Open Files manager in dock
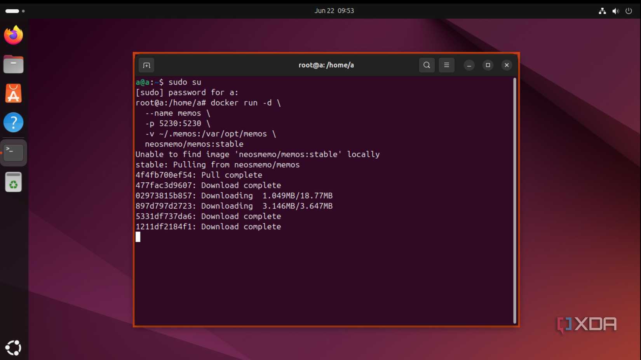 click(x=14, y=64)
